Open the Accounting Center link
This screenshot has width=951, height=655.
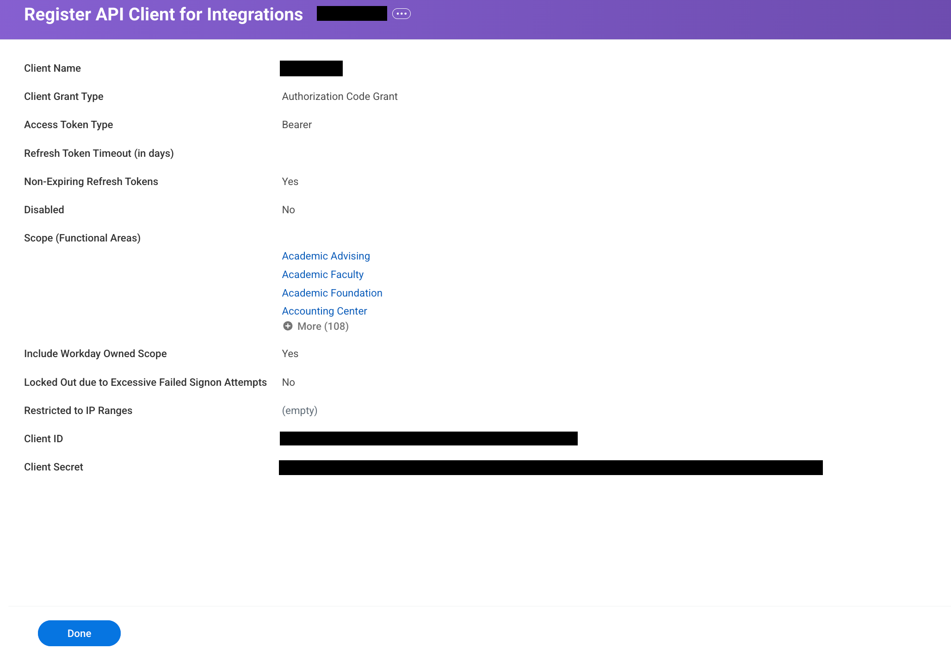point(324,311)
